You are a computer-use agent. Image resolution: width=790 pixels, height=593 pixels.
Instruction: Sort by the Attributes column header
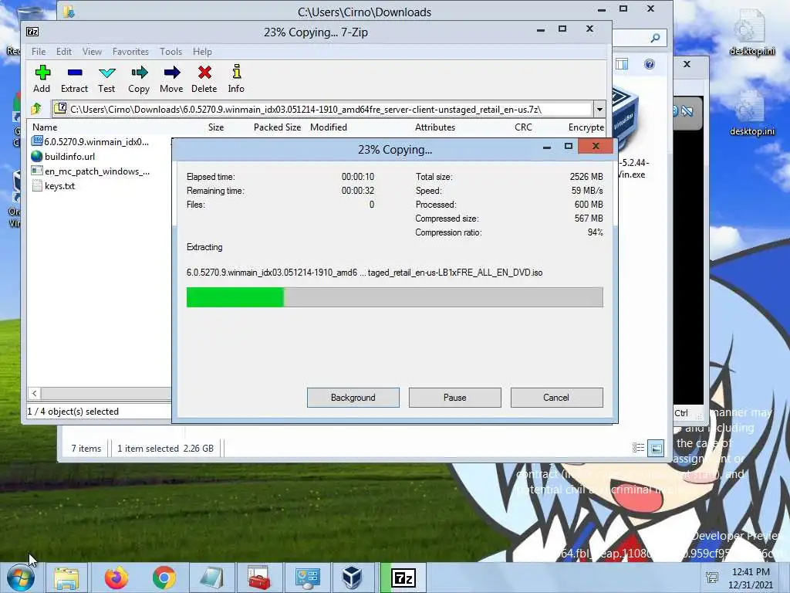coord(435,127)
